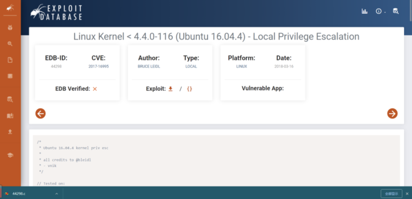Click the Vulnerable App label

pyautogui.click(x=263, y=88)
